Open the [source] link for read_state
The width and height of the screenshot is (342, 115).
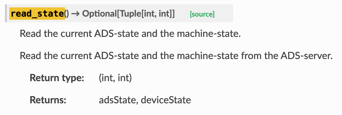coord(202,14)
